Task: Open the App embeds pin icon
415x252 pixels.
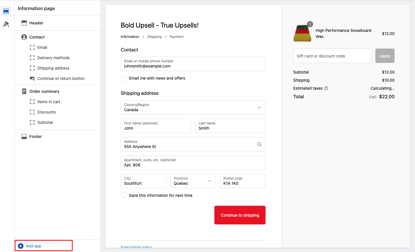Action: pyautogui.click(x=6, y=24)
